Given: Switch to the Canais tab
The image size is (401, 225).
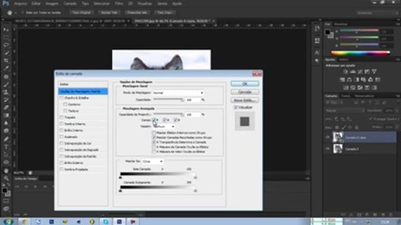Looking at the screenshot, I should (345, 96).
